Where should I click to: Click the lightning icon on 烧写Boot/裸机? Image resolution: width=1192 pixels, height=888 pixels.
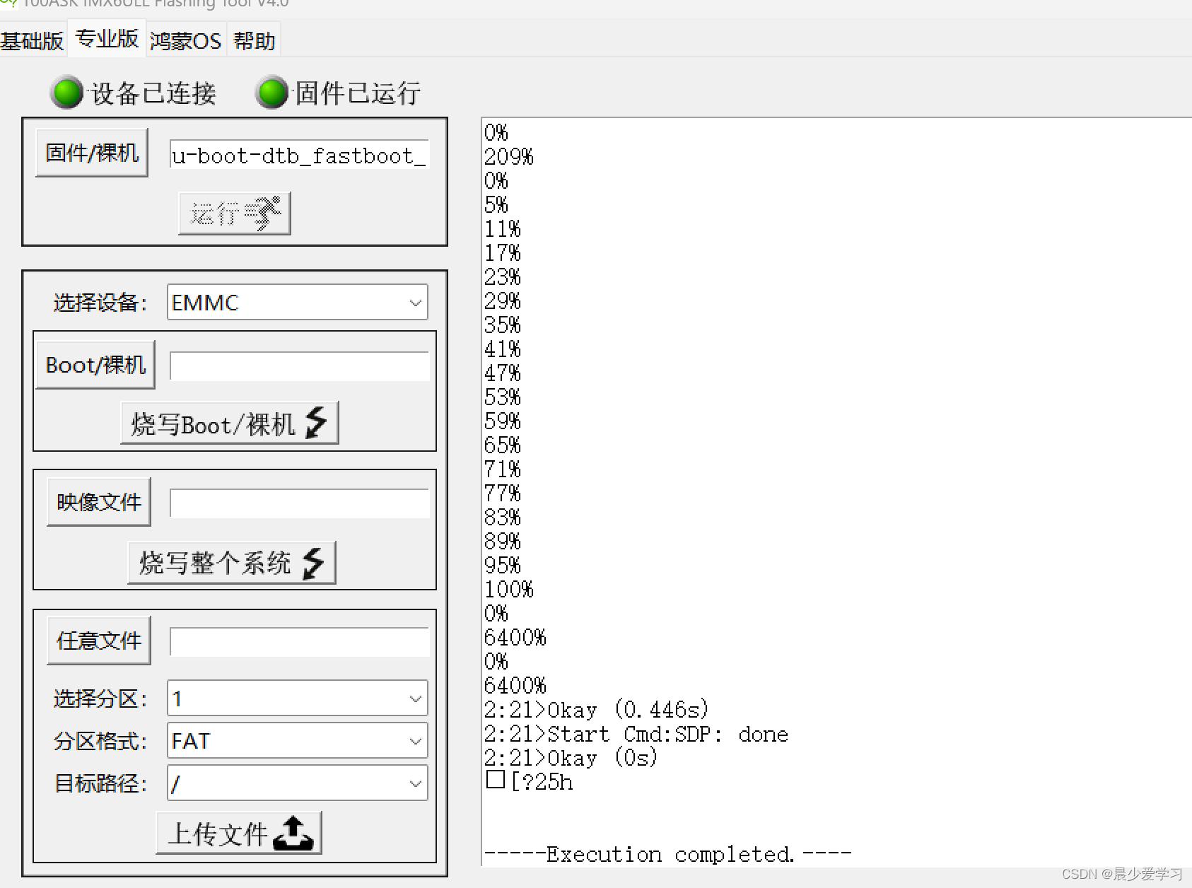click(315, 423)
